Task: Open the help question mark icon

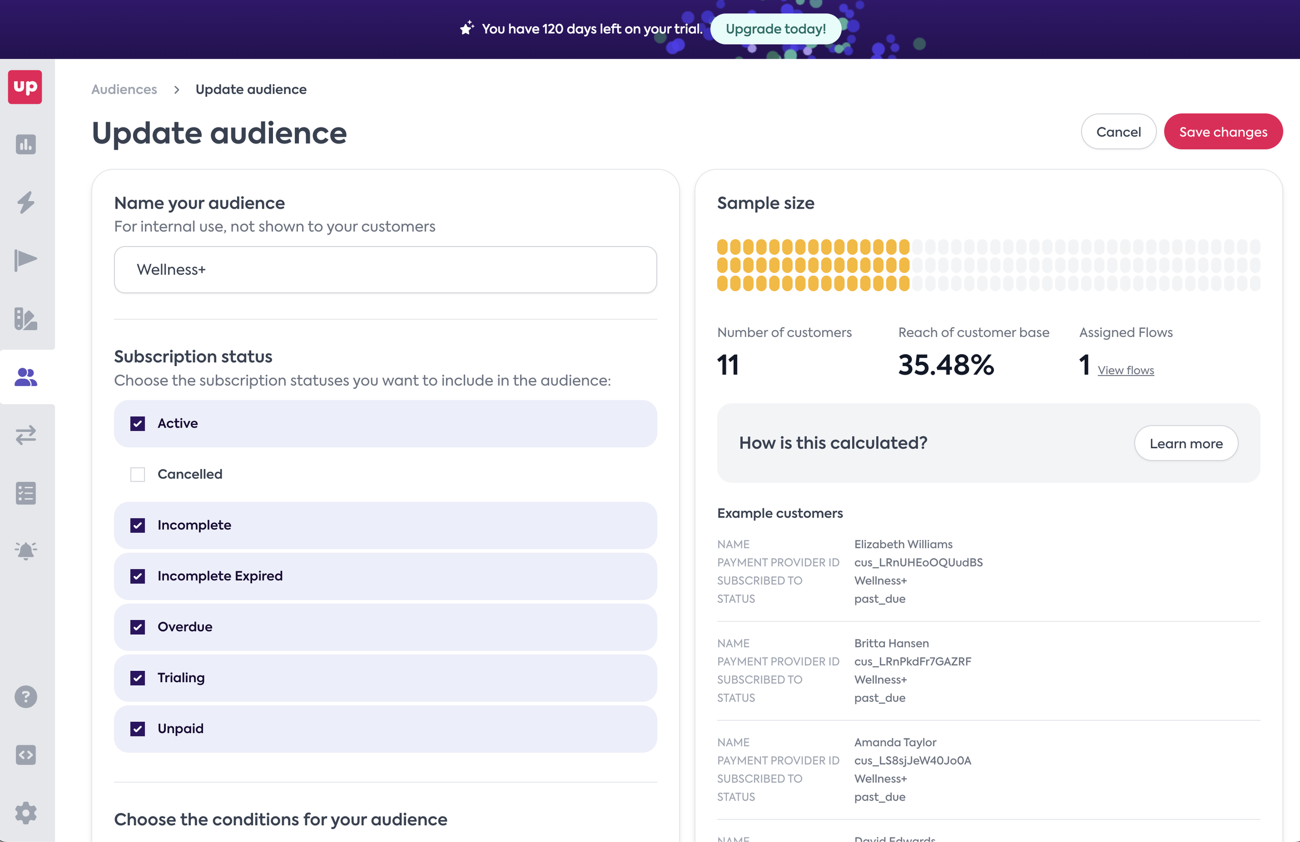Action: click(25, 697)
